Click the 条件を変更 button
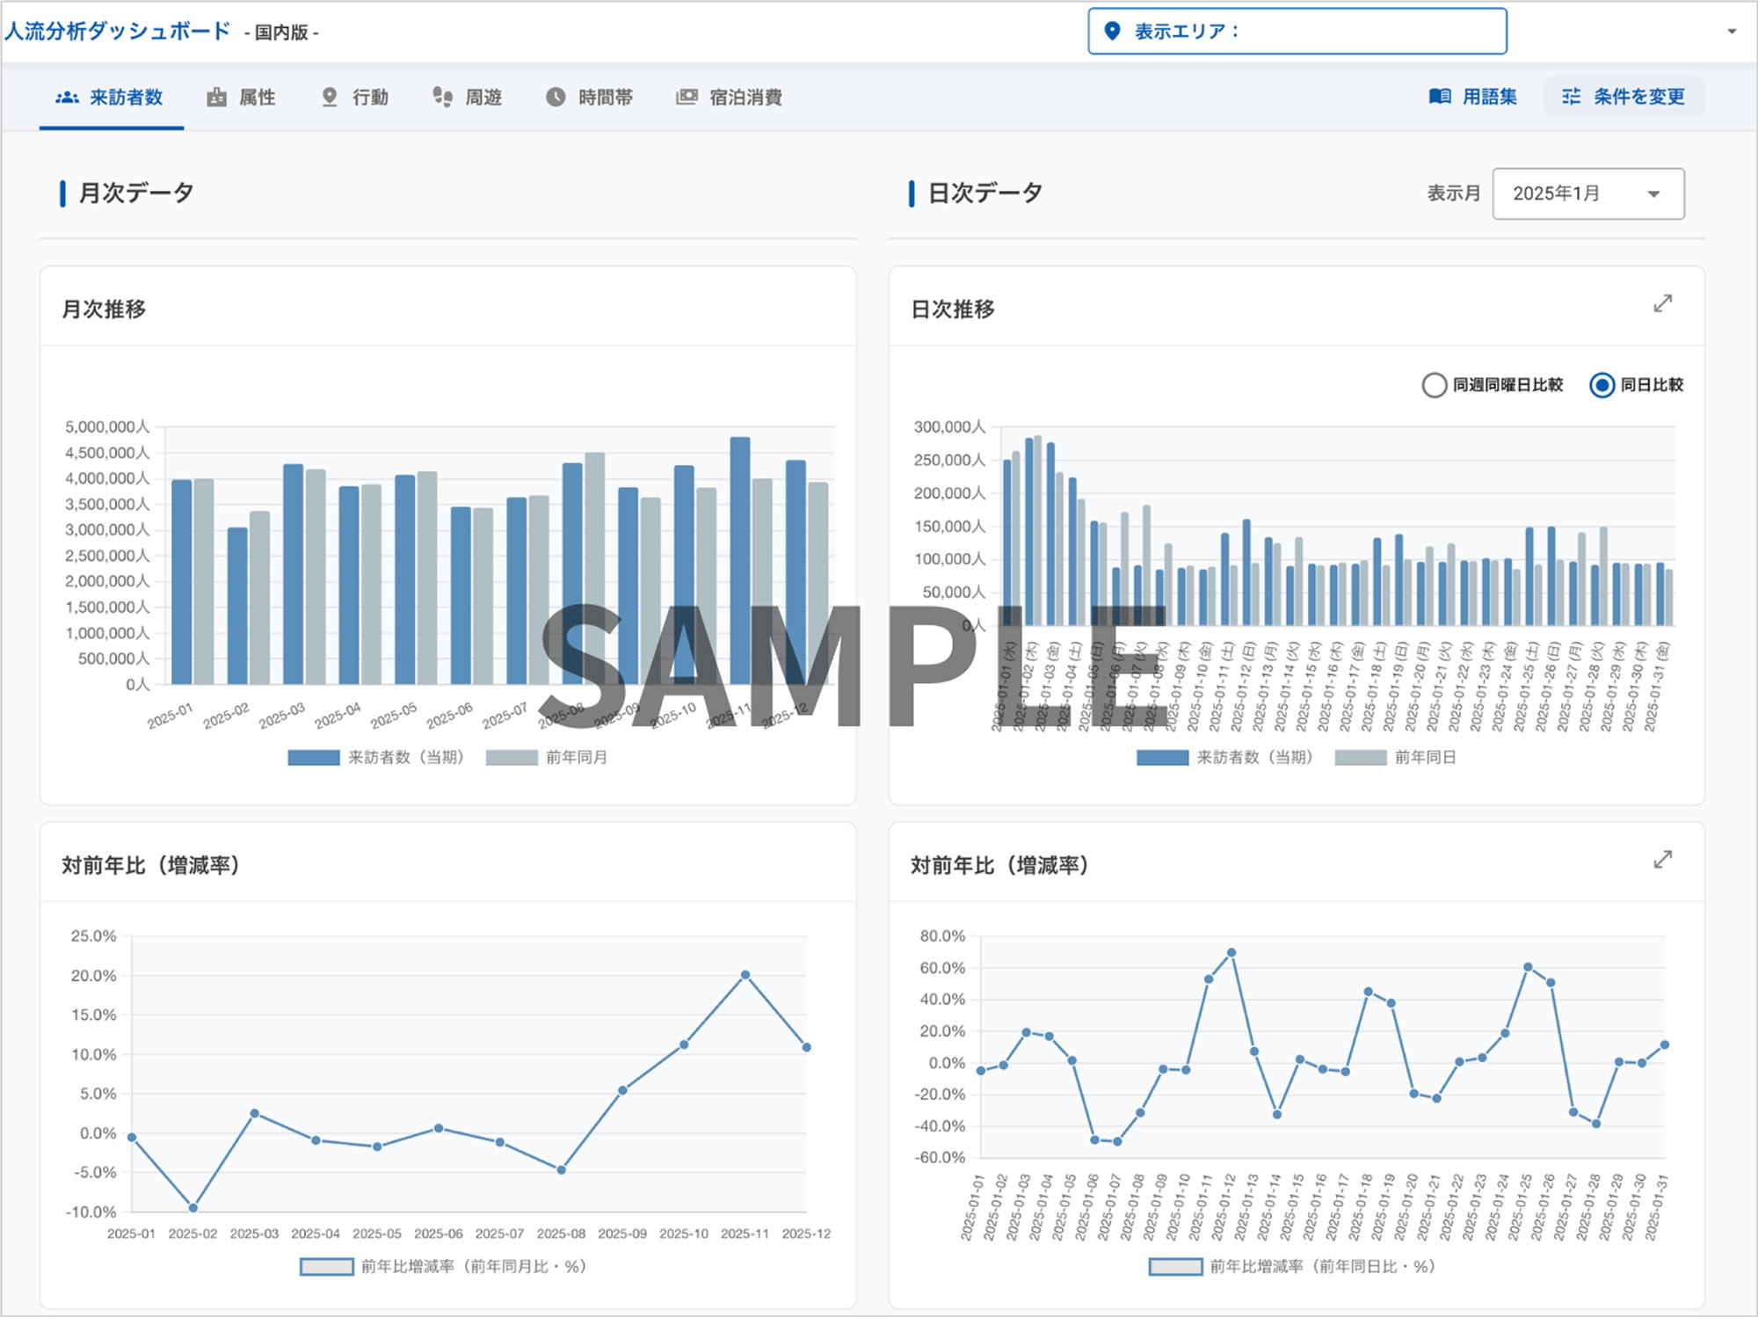Viewport: 1758px width, 1317px height. click(x=1624, y=97)
